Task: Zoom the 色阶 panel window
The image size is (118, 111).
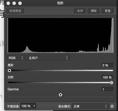Action: coord(20,3)
